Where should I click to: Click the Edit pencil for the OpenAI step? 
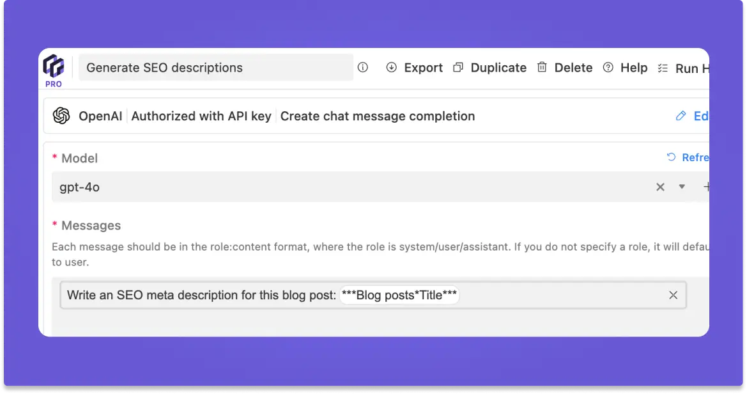click(681, 116)
